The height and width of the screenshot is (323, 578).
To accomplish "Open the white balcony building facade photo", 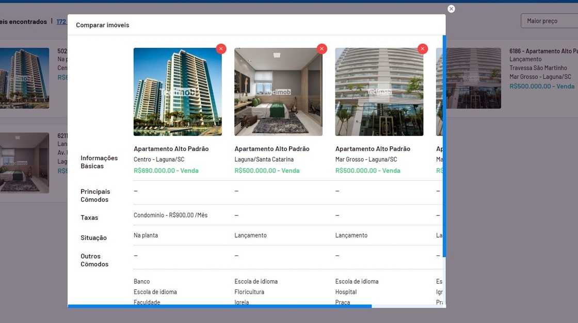I will (379, 92).
